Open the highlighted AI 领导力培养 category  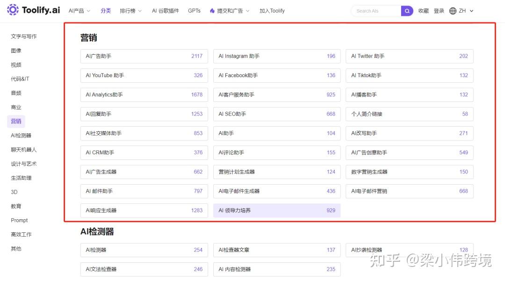276,210
